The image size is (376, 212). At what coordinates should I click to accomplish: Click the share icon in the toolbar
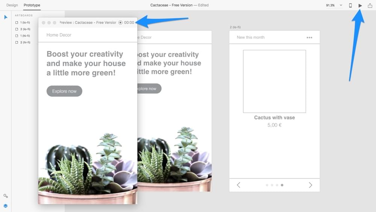pos(370,5)
